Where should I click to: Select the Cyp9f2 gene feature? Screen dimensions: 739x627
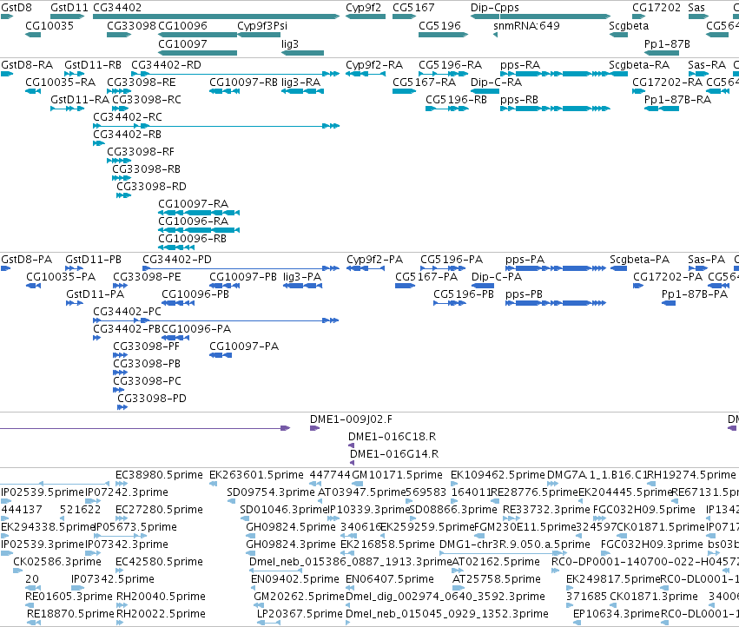coord(366,16)
